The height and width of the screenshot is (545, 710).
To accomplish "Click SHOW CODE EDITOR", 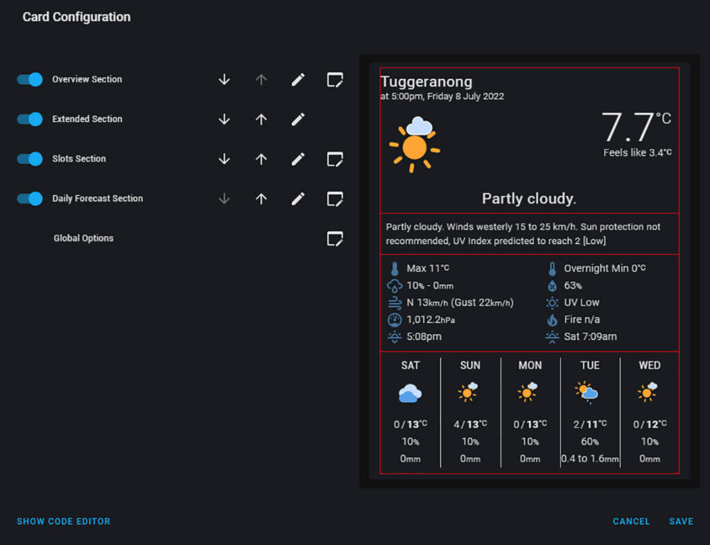I will pyautogui.click(x=63, y=521).
